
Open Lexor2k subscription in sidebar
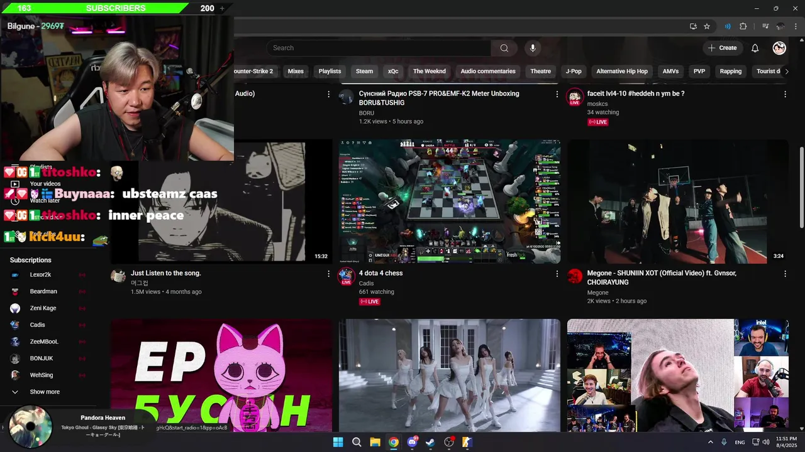click(40, 275)
